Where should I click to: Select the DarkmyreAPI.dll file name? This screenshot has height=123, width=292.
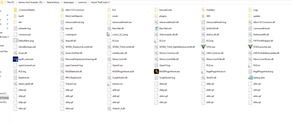tap(261, 35)
